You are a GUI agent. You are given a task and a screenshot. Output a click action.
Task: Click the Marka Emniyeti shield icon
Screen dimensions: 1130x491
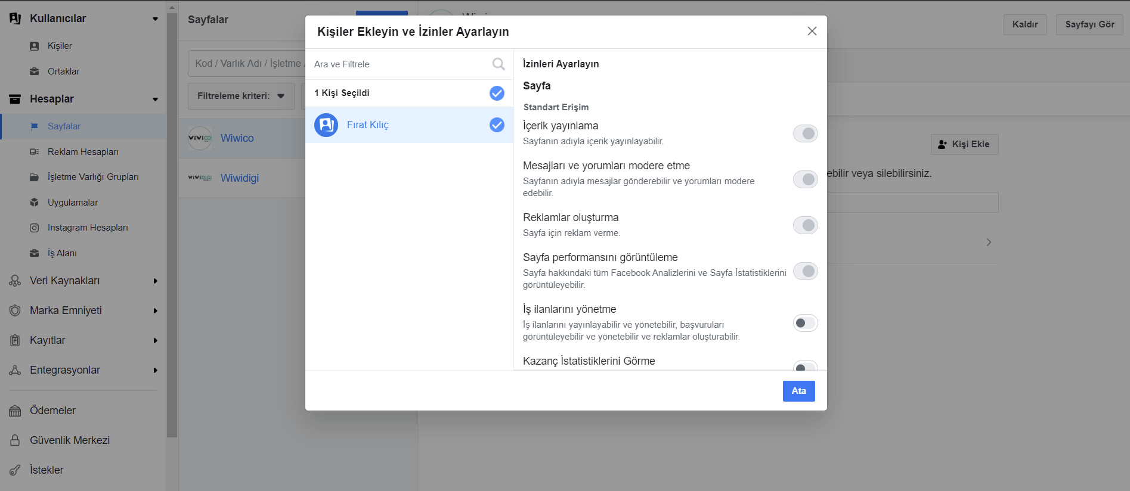click(x=16, y=310)
